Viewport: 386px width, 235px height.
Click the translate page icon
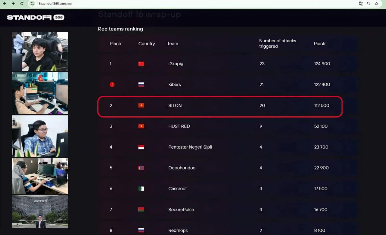click(361, 4)
